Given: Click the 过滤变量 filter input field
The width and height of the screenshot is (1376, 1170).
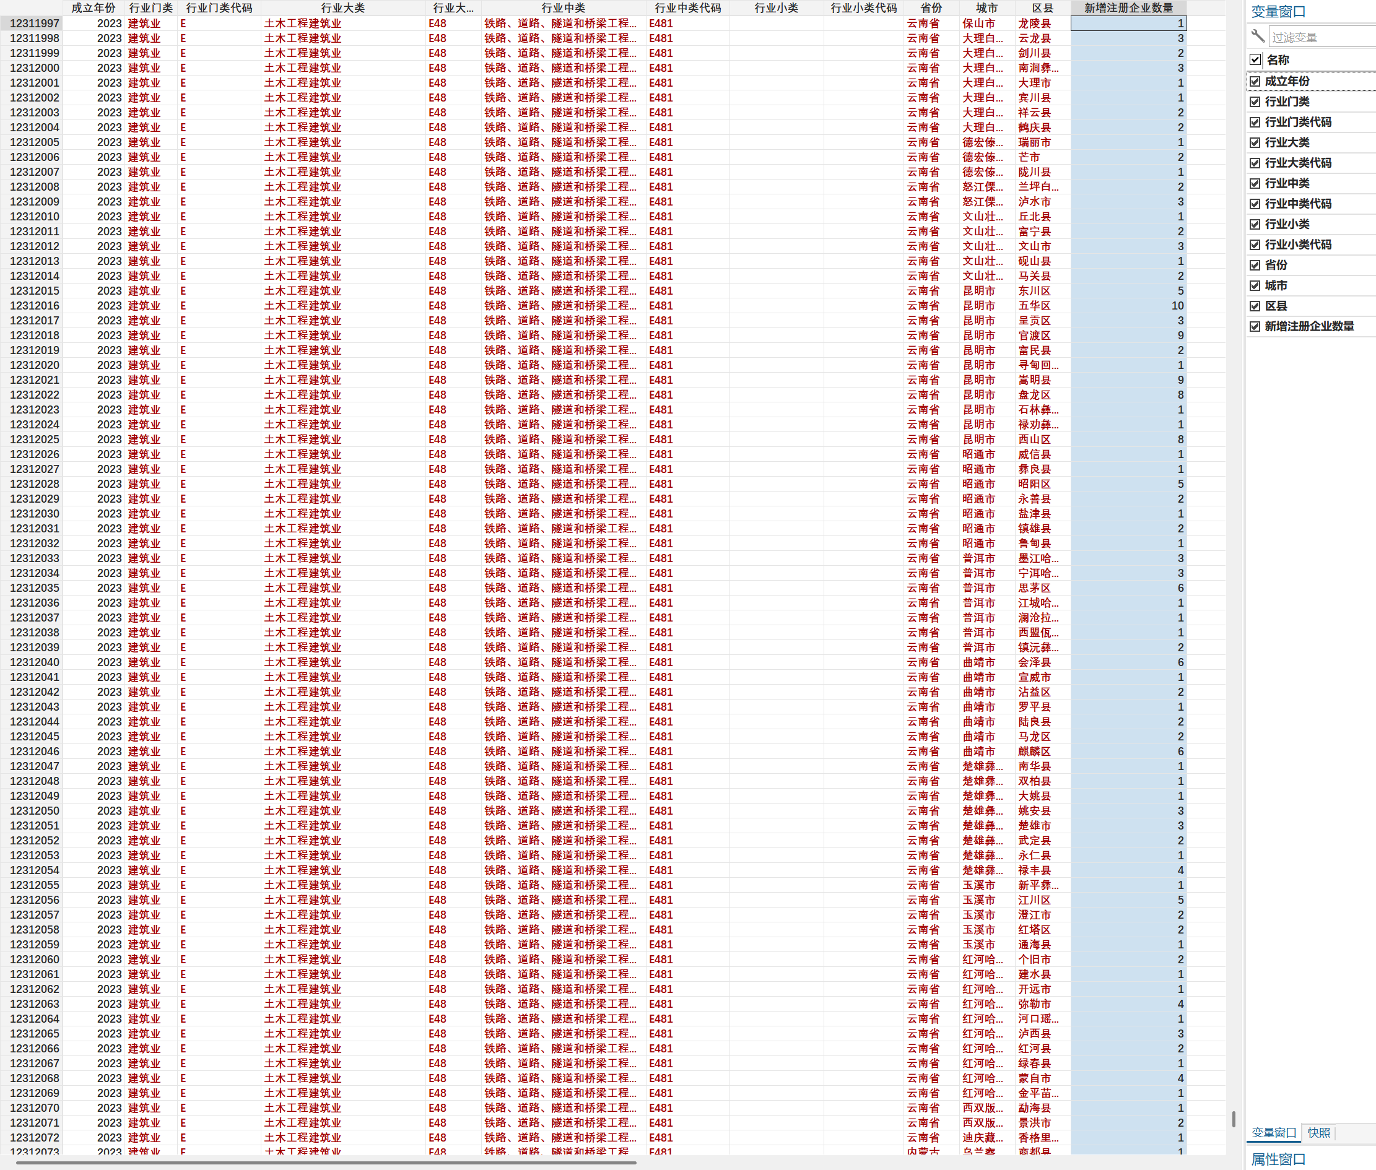Looking at the screenshot, I should (x=1320, y=37).
